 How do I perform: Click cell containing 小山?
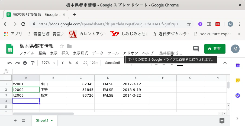[53, 84]
